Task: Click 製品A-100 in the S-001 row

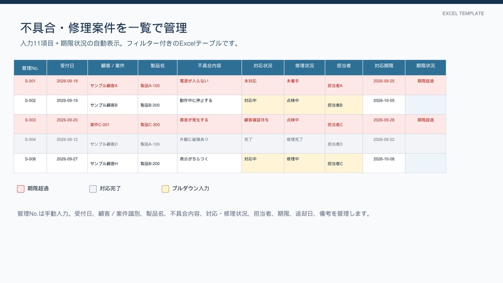Action: (158, 85)
